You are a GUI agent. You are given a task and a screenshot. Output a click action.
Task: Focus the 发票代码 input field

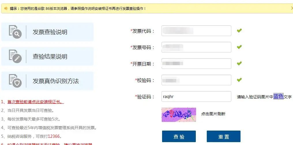coord(196,31)
